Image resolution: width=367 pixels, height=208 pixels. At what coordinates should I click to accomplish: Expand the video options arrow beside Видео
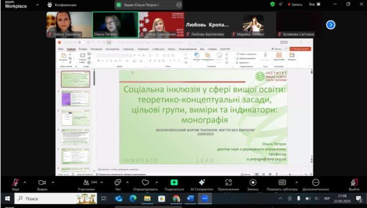52,182
